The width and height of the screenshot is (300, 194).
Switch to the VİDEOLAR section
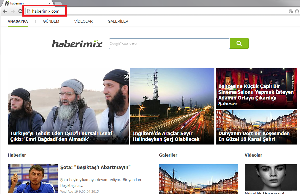[83, 22]
